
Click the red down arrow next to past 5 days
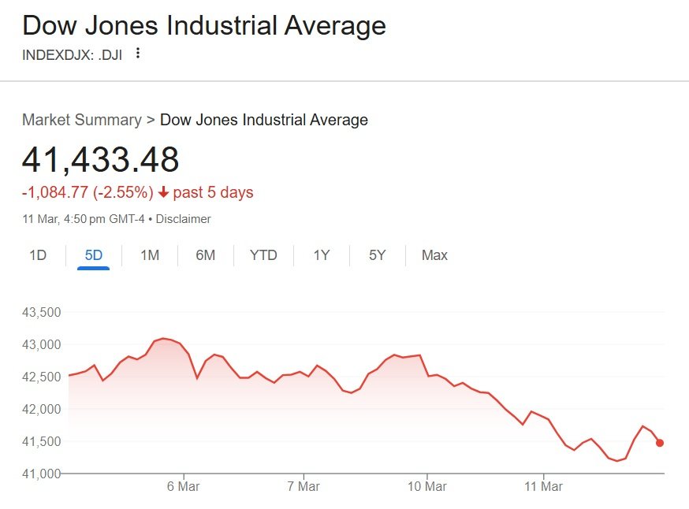click(163, 193)
